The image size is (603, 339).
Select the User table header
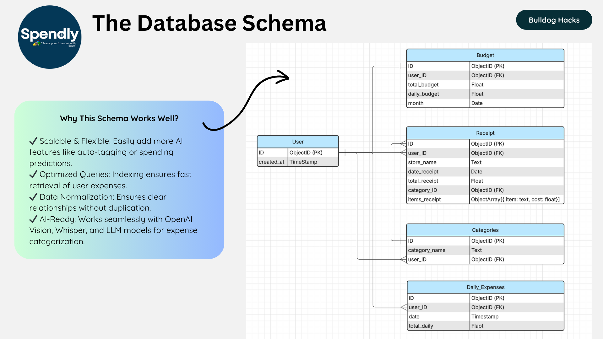tap(298, 142)
